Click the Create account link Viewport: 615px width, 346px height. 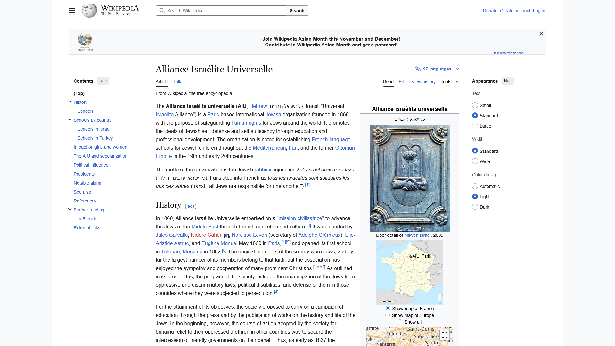point(515,11)
